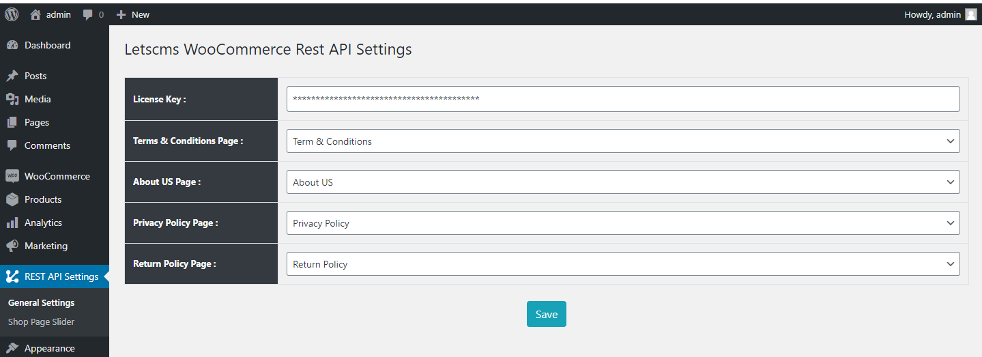
Task: Open the Terms & Conditions Page dropdown
Action: coord(623,141)
